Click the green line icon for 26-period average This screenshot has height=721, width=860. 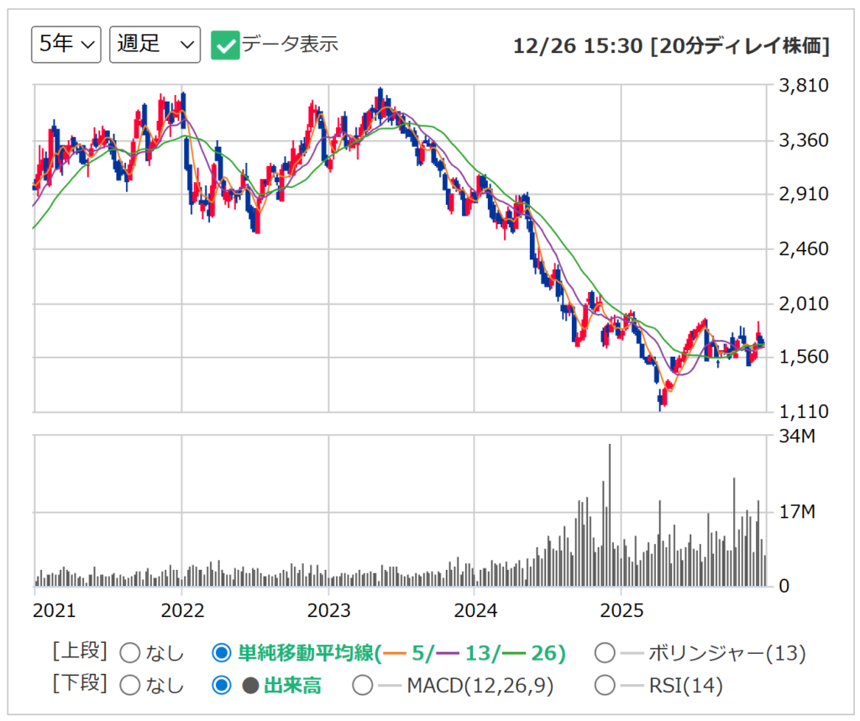click(509, 653)
